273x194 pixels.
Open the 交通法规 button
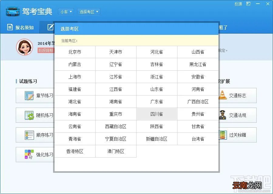[x=237, y=115]
